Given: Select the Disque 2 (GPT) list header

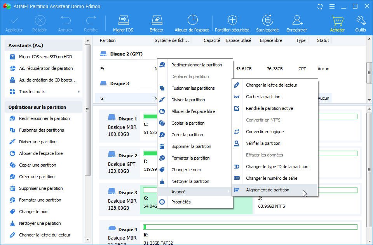Looking at the screenshot, I should pyautogui.click(x=126, y=54).
